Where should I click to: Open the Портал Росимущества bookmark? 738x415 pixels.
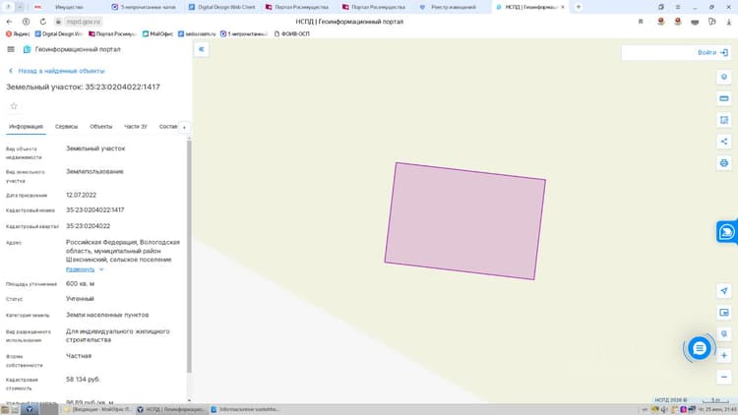click(112, 33)
